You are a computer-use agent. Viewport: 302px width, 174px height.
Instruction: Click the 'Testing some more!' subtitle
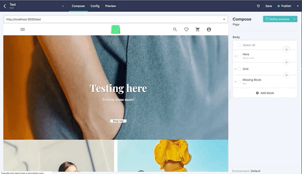coord(118,100)
